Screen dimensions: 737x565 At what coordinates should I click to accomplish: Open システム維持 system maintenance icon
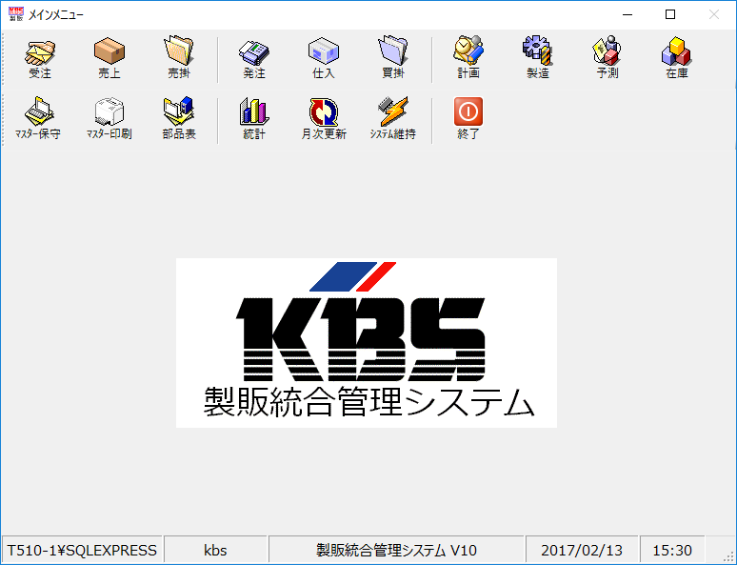click(x=393, y=119)
